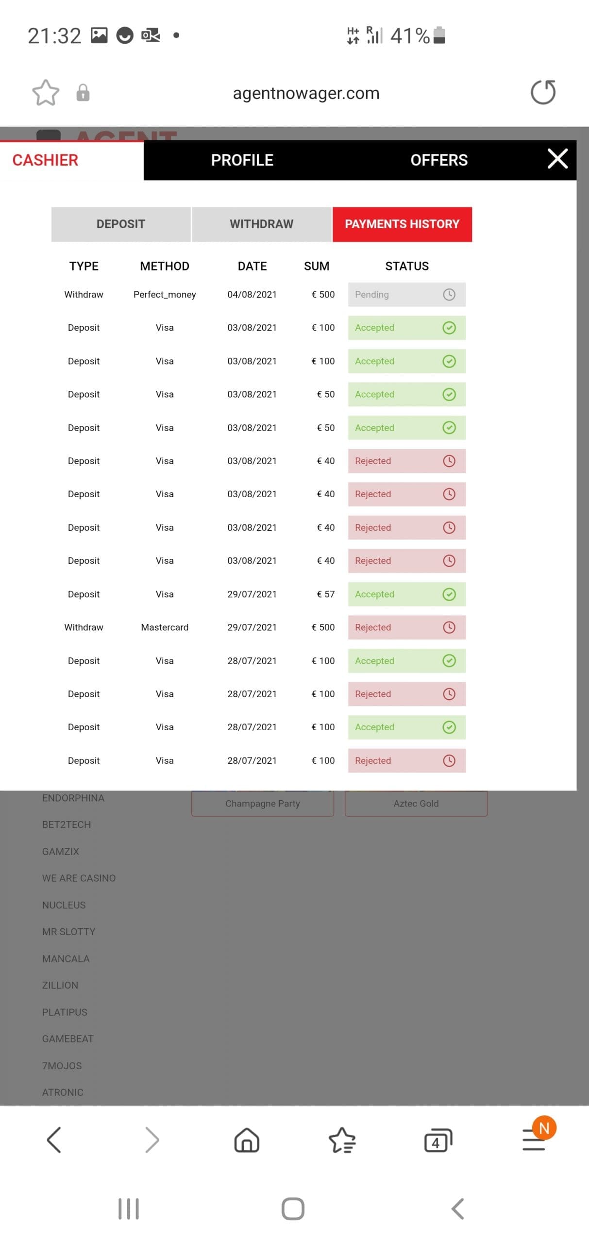The image size is (589, 1243).
Task: Switch to the OFFERS tab
Action: pyautogui.click(x=438, y=160)
